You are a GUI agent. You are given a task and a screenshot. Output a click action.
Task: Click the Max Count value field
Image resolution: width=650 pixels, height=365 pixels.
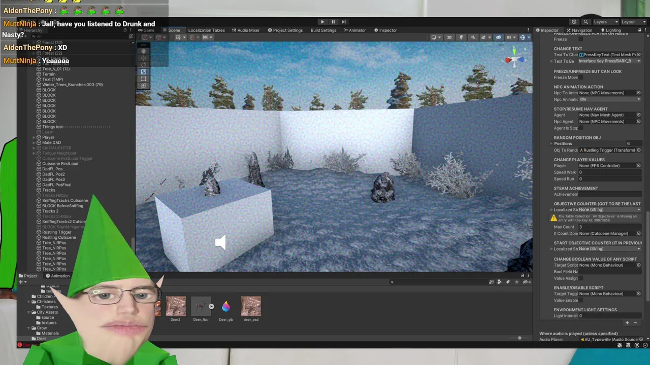coord(609,227)
